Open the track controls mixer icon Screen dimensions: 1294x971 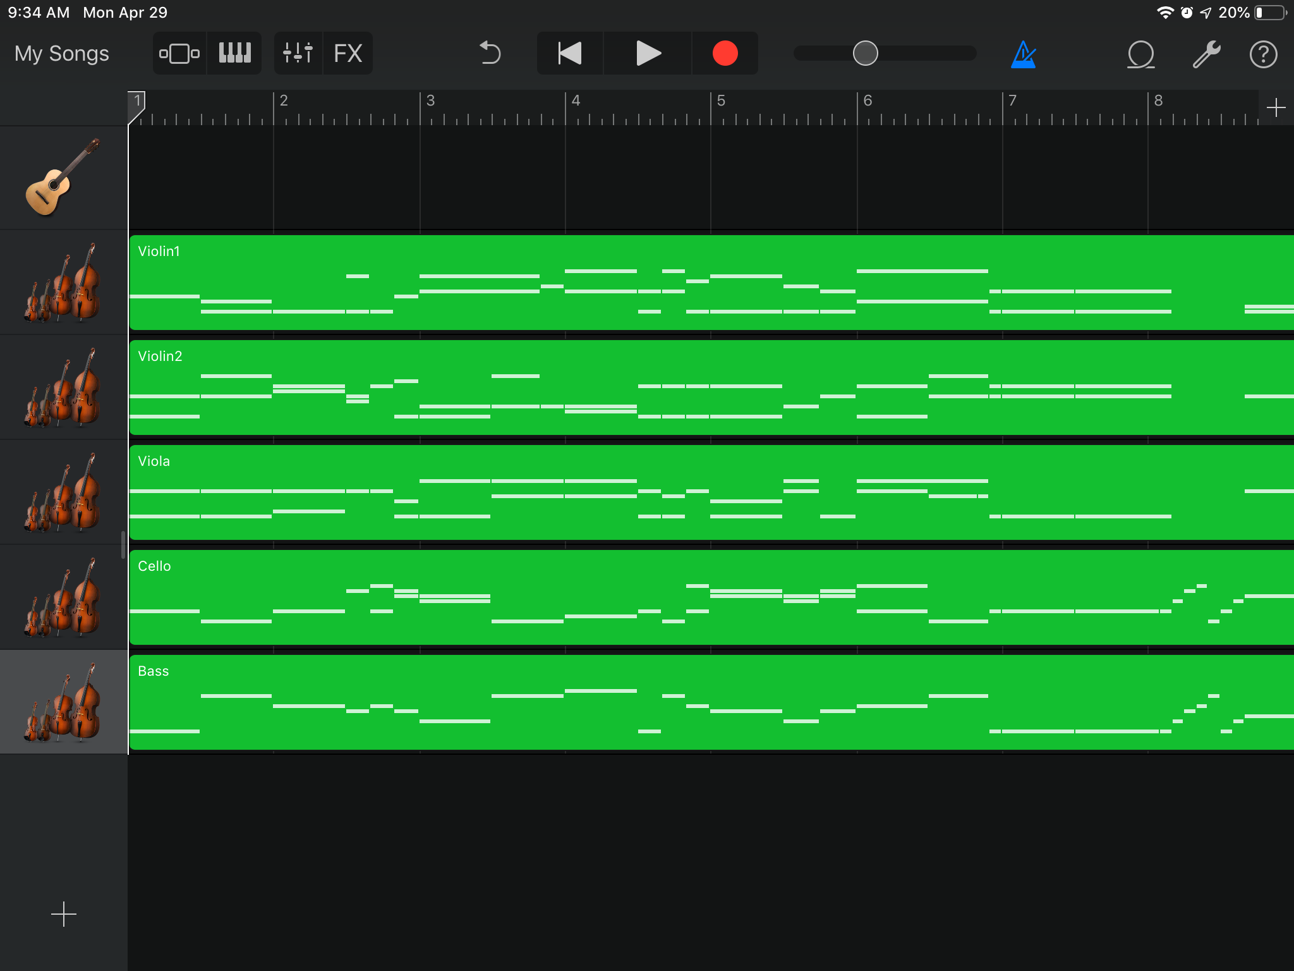tap(298, 53)
